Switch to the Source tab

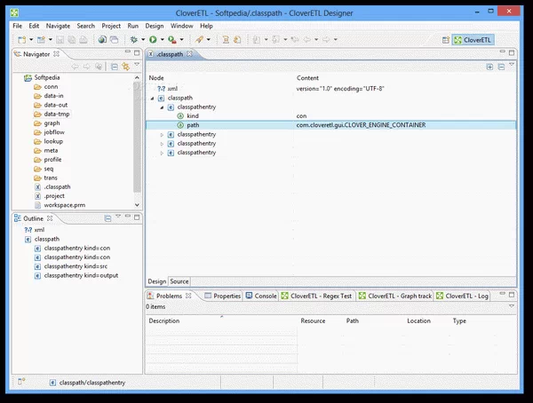(x=179, y=281)
